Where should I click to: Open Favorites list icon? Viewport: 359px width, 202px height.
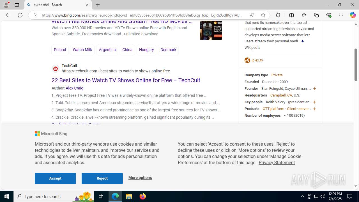304,15
